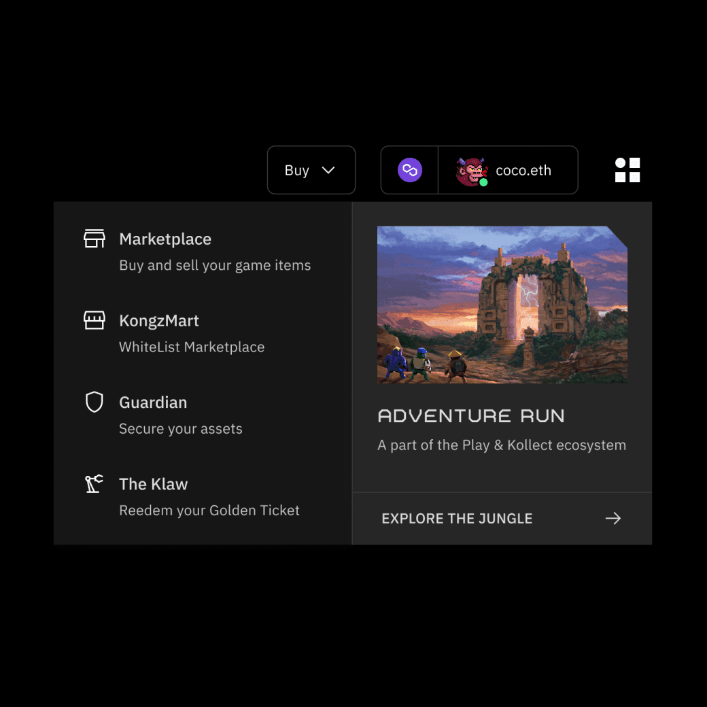
Task: Click the Explore the Jungle link
Action: (457, 519)
